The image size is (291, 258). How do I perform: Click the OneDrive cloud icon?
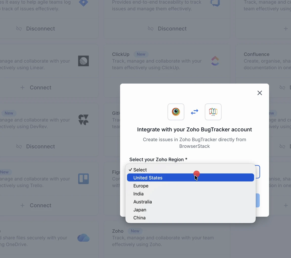pos(83,238)
